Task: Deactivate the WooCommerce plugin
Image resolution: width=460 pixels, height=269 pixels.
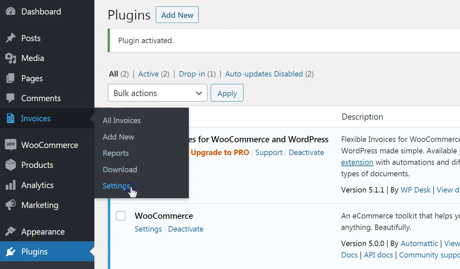Action: [186, 229]
